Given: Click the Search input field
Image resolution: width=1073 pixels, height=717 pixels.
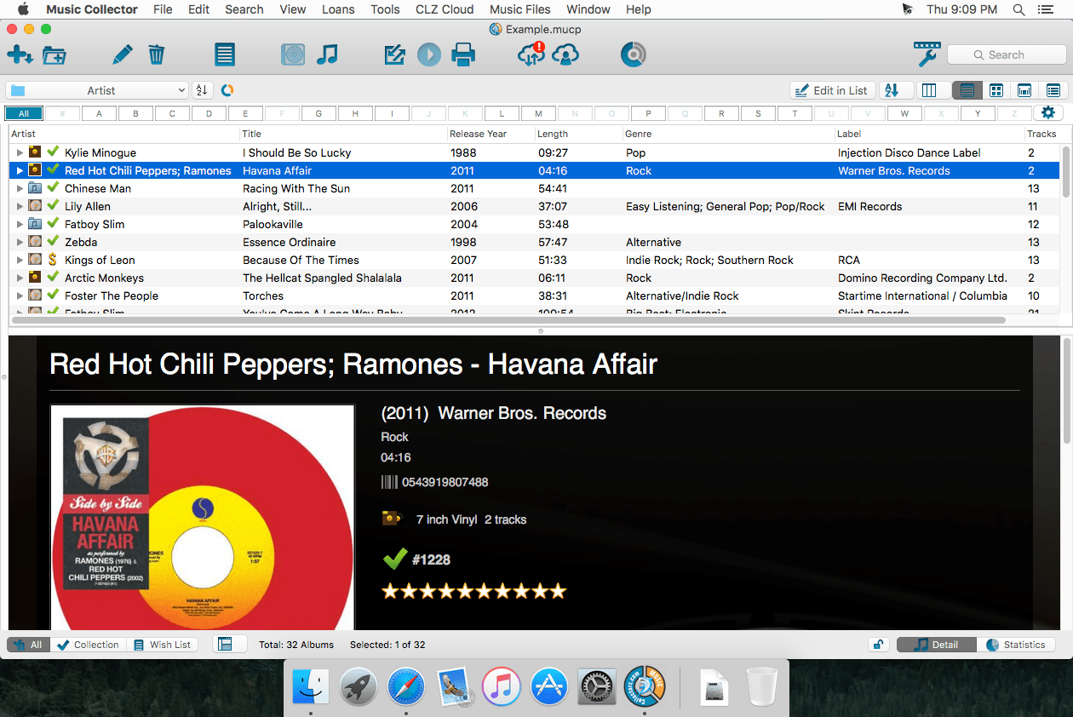Looking at the screenshot, I should [1006, 54].
